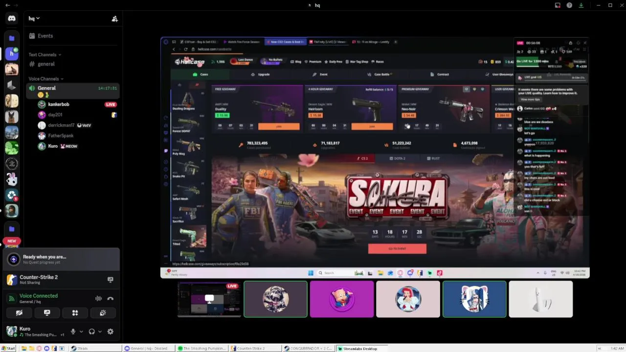Open the soundboard button
The width and height of the screenshot is (626, 352).
pyautogui.click(x=103, y=313)
